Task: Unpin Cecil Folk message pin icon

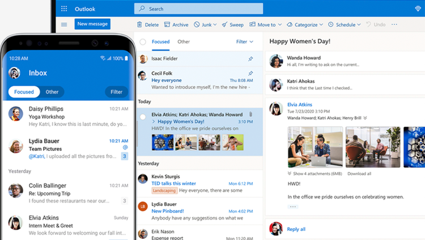Action: pos(250,73)
